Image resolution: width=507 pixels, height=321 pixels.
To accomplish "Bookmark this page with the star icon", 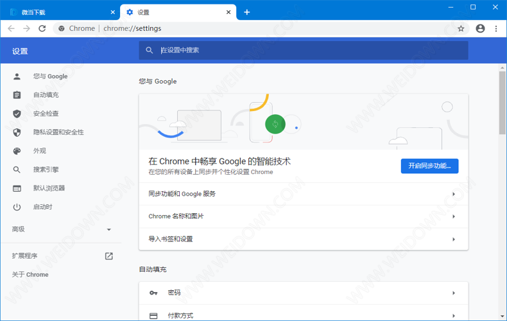I will (461, 28).
